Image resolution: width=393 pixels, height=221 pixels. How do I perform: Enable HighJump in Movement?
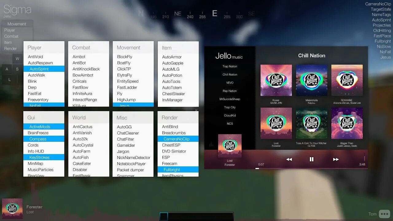[133, 100]
